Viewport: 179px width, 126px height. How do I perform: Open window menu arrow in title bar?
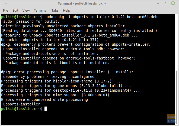(6, 4)
